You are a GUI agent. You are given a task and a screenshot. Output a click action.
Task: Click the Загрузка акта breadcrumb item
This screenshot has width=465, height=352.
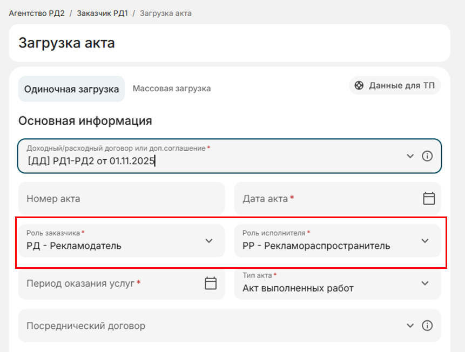(165, 13)
